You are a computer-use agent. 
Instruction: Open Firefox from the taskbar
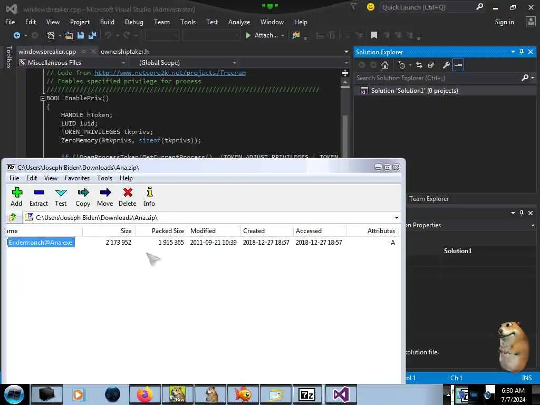145,394
